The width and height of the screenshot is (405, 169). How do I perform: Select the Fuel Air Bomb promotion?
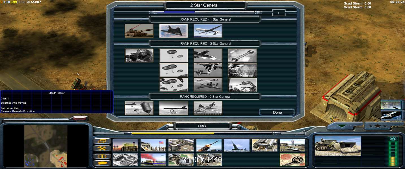coord(139,108)
